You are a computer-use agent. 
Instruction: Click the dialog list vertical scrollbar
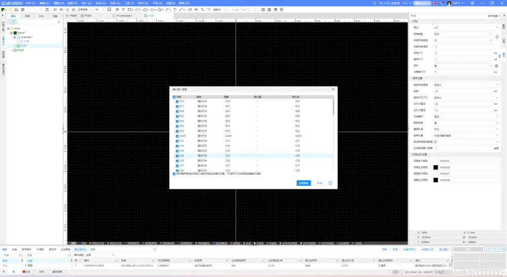[333, 107]
